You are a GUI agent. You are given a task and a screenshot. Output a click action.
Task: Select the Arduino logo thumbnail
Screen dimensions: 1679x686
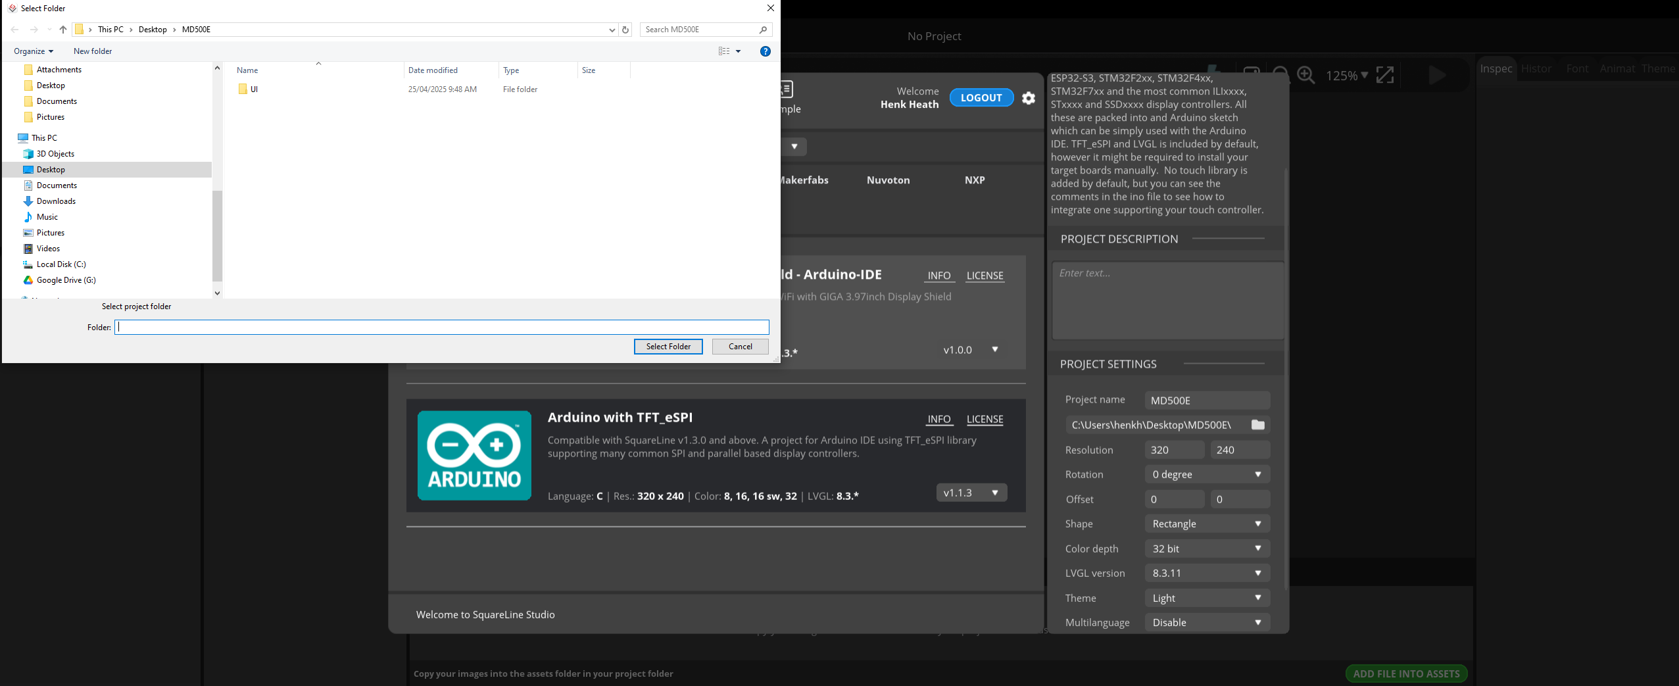(x=474, y=455)
